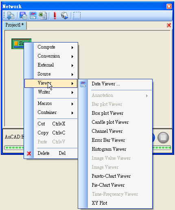Image resolution: width=175 pixels, height=210 pixels.
Task: Click the Excel export toolbar icon
Action: [x=43, y=16]
